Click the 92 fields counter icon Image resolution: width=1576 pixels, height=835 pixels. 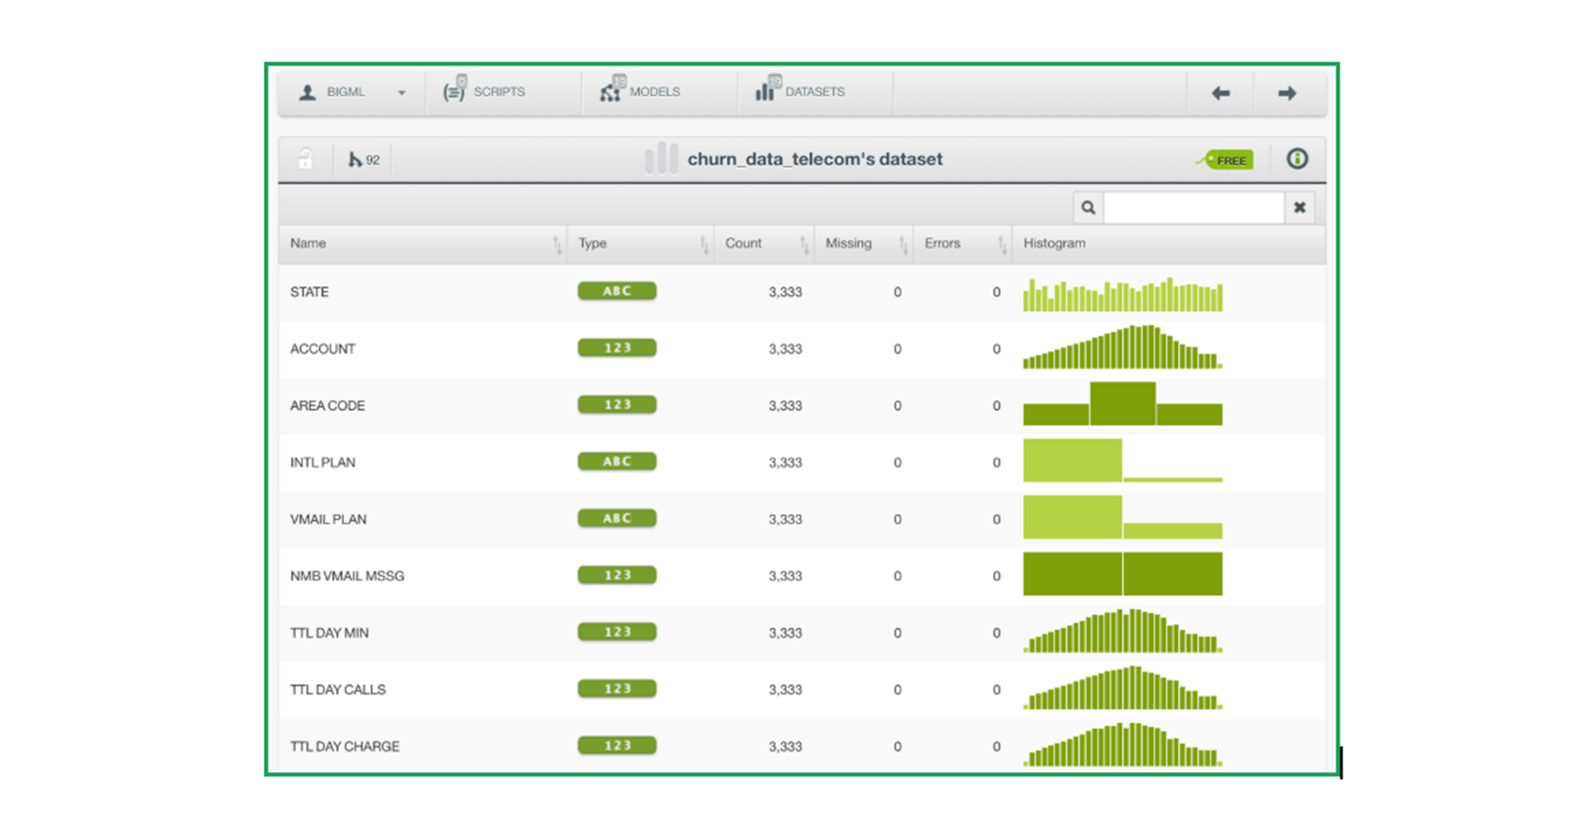pyautogui.click(x=364, y=159)
